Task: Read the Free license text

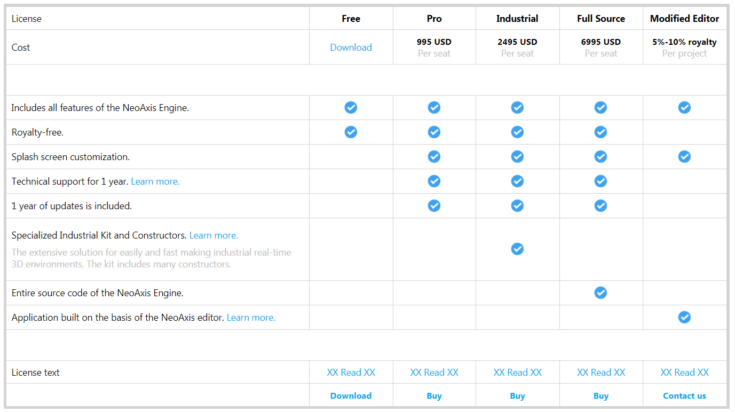Action: point(351,373)
